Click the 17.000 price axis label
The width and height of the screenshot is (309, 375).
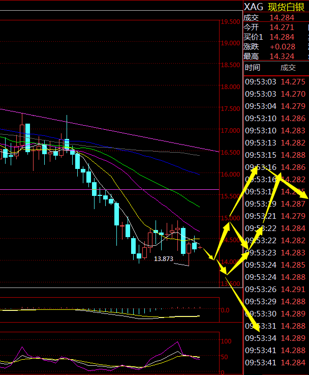point(230,131)
